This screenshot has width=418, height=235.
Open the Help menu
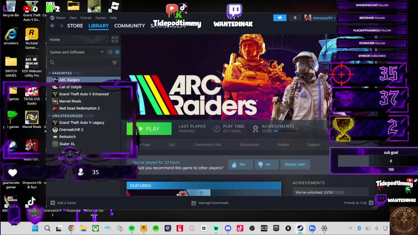113,18
